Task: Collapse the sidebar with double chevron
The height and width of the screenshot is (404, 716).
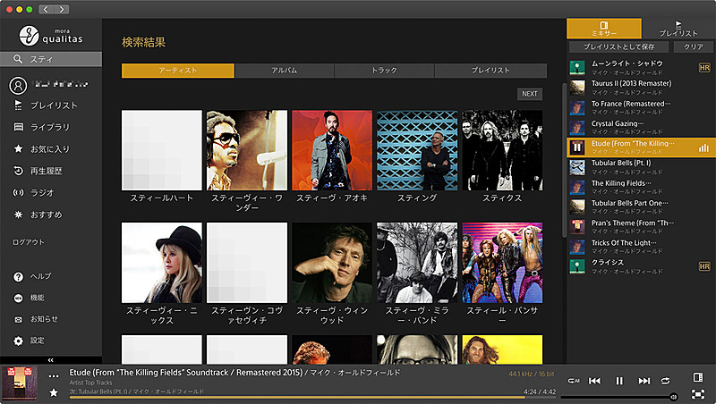Action: [x=51, y=360]
